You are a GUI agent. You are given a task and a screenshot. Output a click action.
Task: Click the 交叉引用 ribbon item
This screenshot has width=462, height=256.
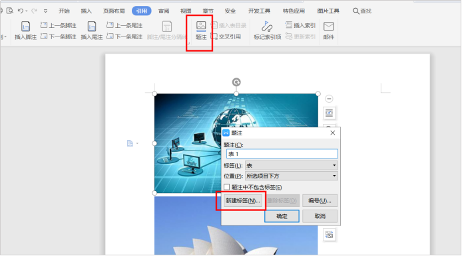coord(226,36)
